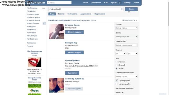Click the magnifier icon in Alina Chupik search field
This screenshot has width=169, height=95.
coord(50,9)
